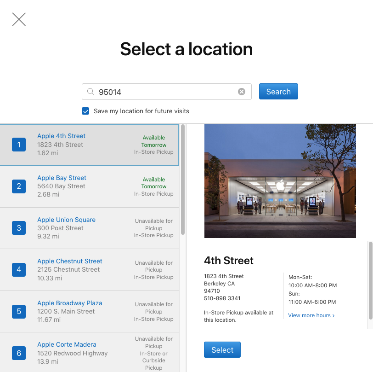Click the 1.62 mi distance text
This screenshot has height=372, width=373.
click(x=48, y=153)
